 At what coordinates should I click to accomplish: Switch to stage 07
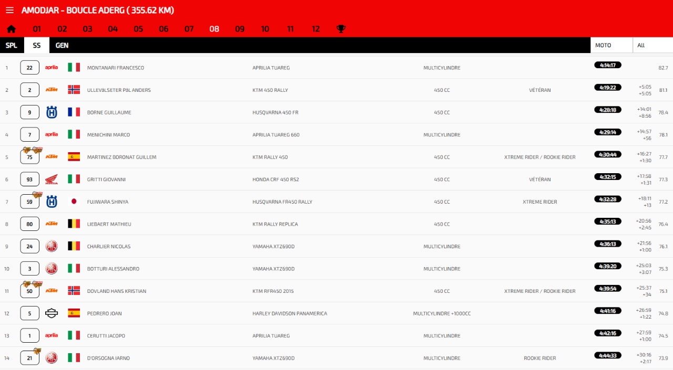coord(189,29)
